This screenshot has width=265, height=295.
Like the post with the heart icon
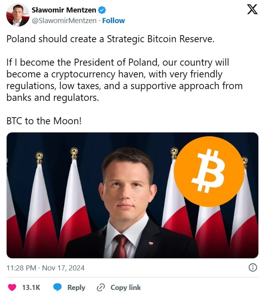(13, 287)
